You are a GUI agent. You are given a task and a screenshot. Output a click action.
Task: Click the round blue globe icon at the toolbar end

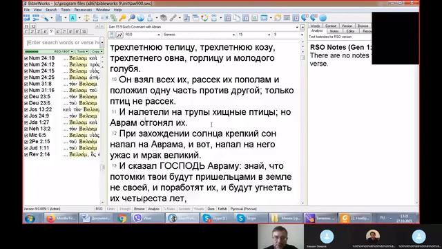click(323, 18)
